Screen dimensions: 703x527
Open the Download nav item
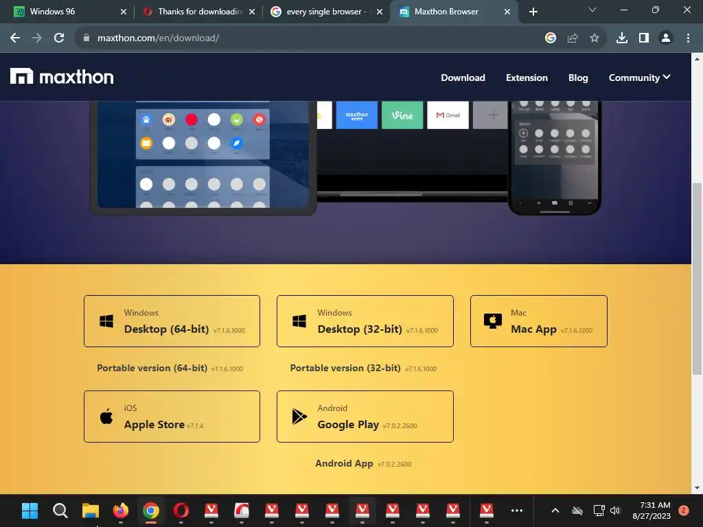pyautogui.click(x=463, y=78)
